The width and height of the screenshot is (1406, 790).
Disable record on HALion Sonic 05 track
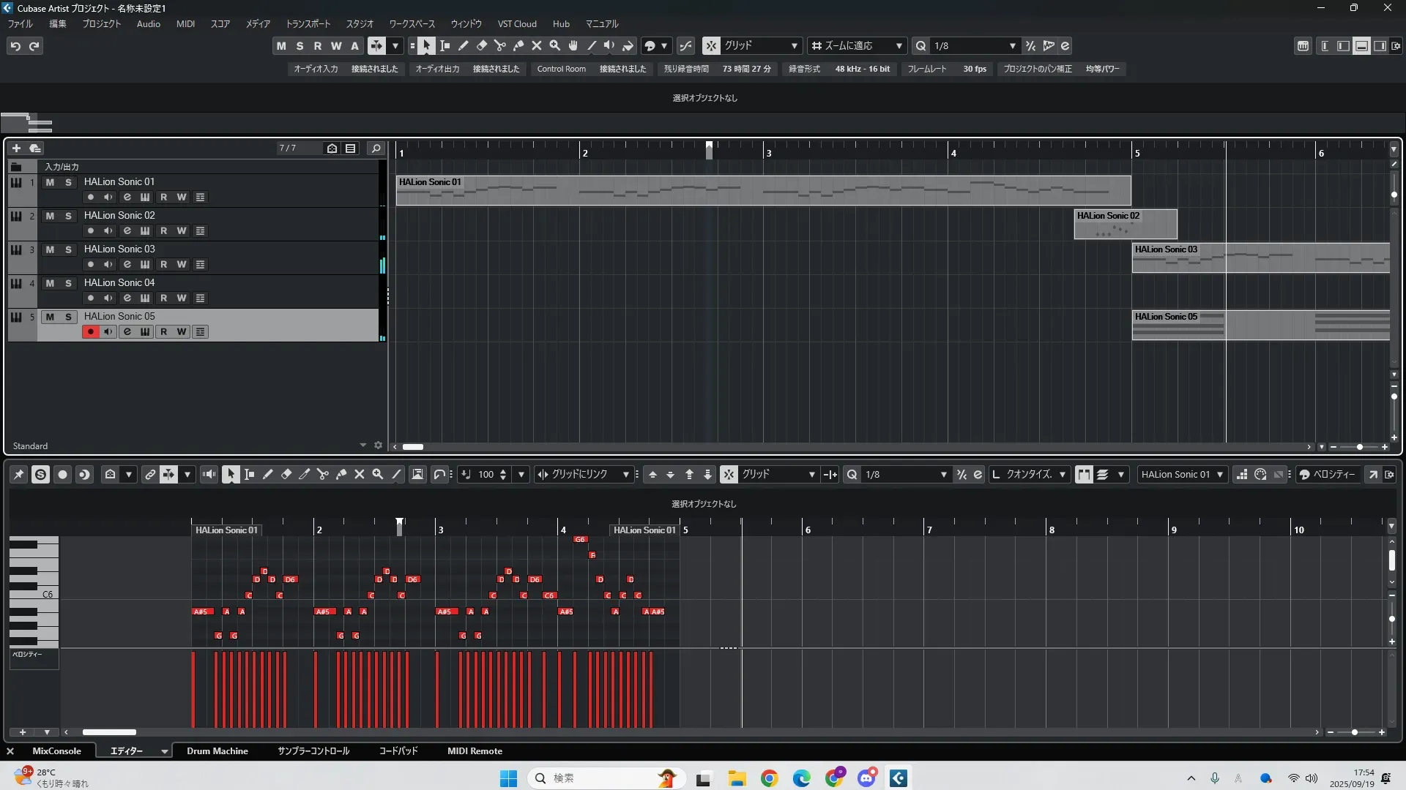coord(91,332)
